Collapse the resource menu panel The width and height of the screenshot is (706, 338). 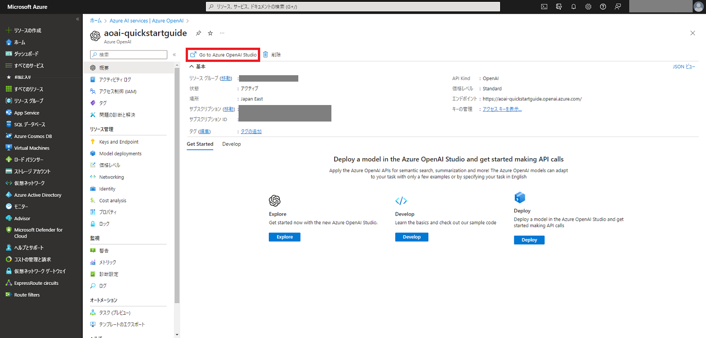pyautogui.click(x=174, y=55)
